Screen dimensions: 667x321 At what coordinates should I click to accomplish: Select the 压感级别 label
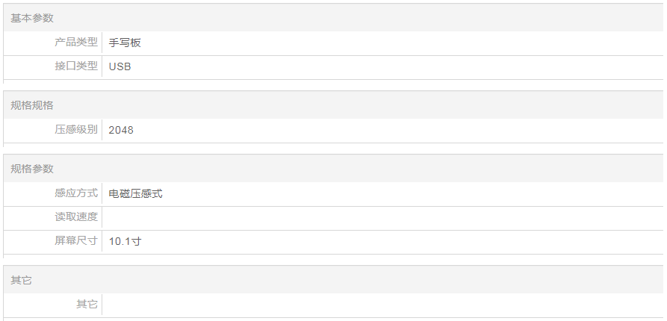pos(76,130)
